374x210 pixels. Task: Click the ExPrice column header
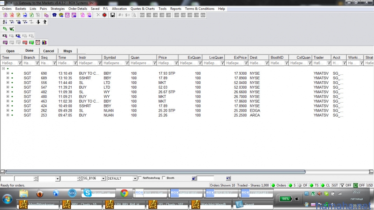click(x=236, y=58)
